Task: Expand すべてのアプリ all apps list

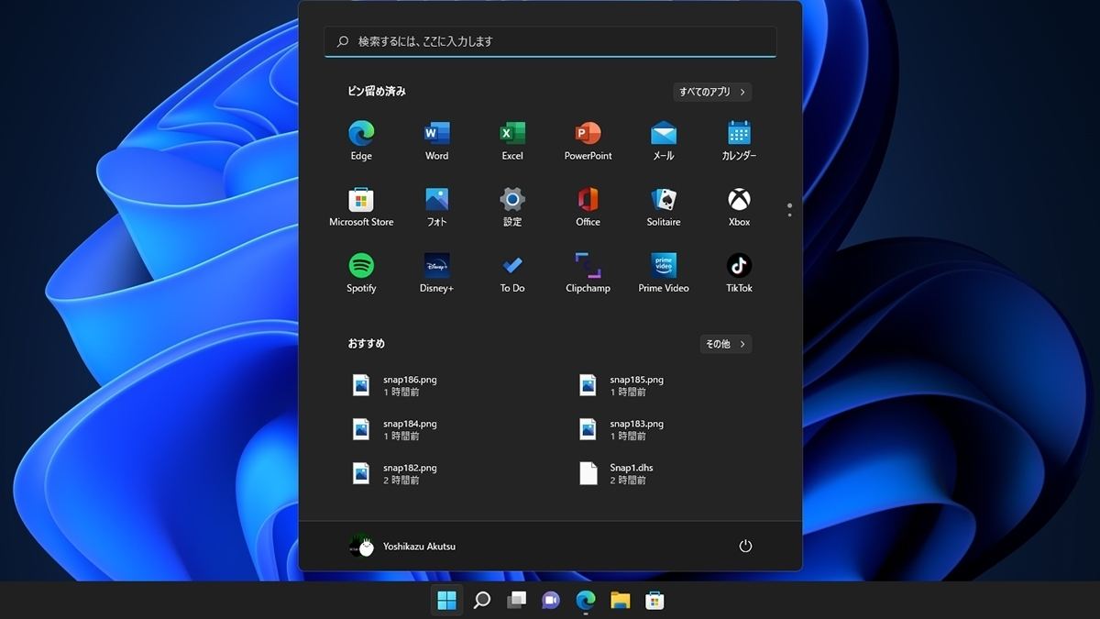Action: point(712,92)
